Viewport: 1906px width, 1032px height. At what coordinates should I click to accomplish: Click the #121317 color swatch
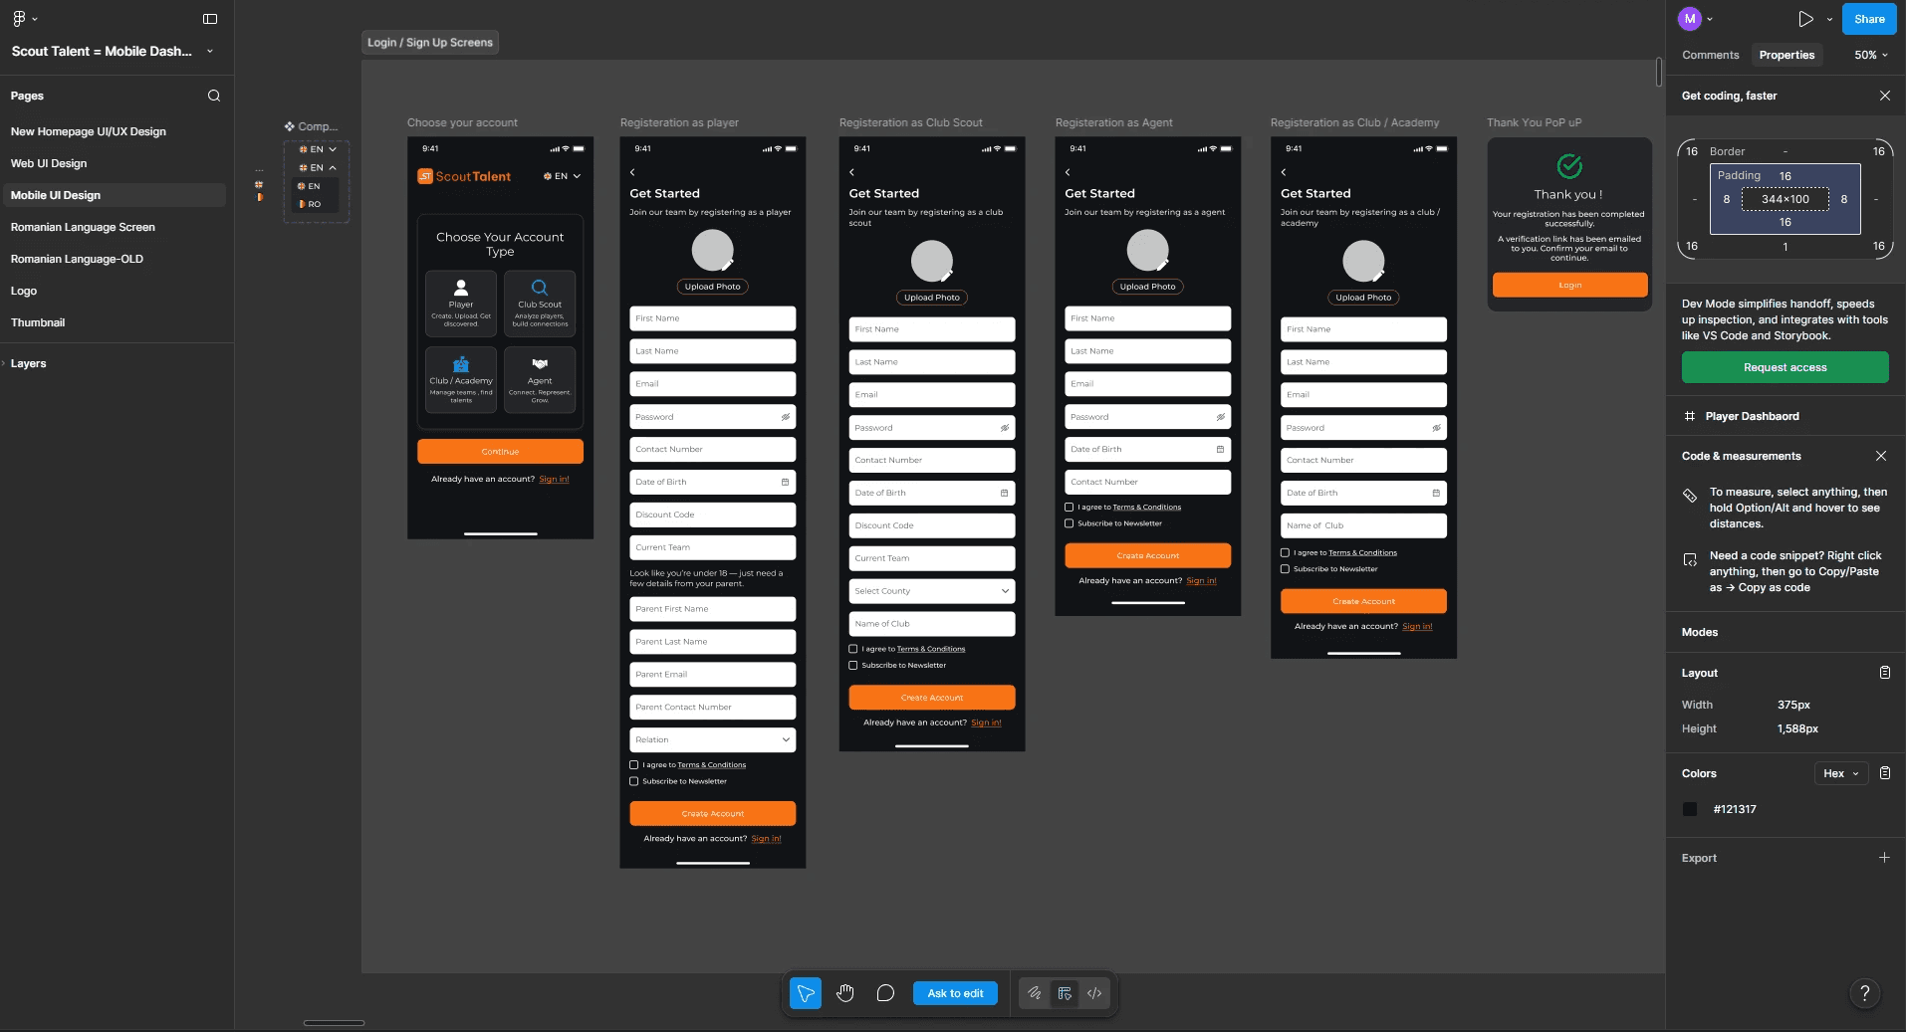pyautogui.click(x=1690, y=809)
